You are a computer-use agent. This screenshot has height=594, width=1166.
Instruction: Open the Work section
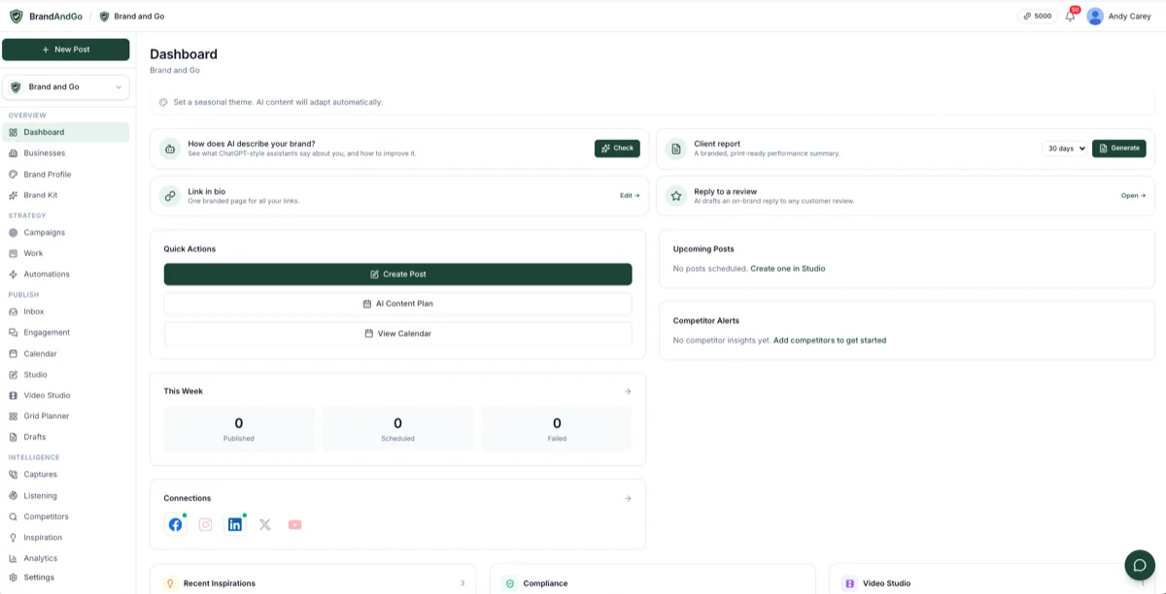pos(66,253)
